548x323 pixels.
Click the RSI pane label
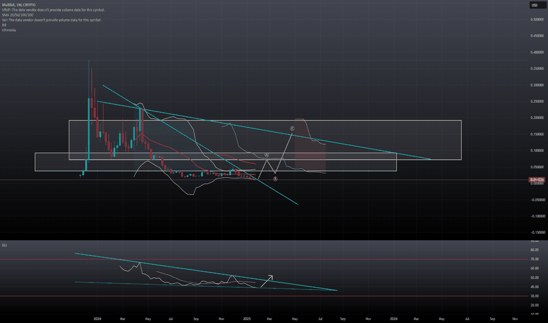[x=5, y=245]
